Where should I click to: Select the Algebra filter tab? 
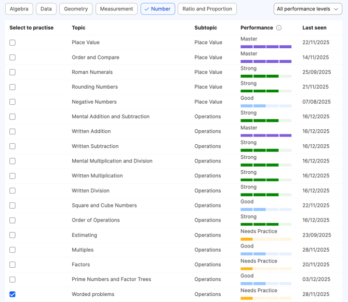[19, 9]
